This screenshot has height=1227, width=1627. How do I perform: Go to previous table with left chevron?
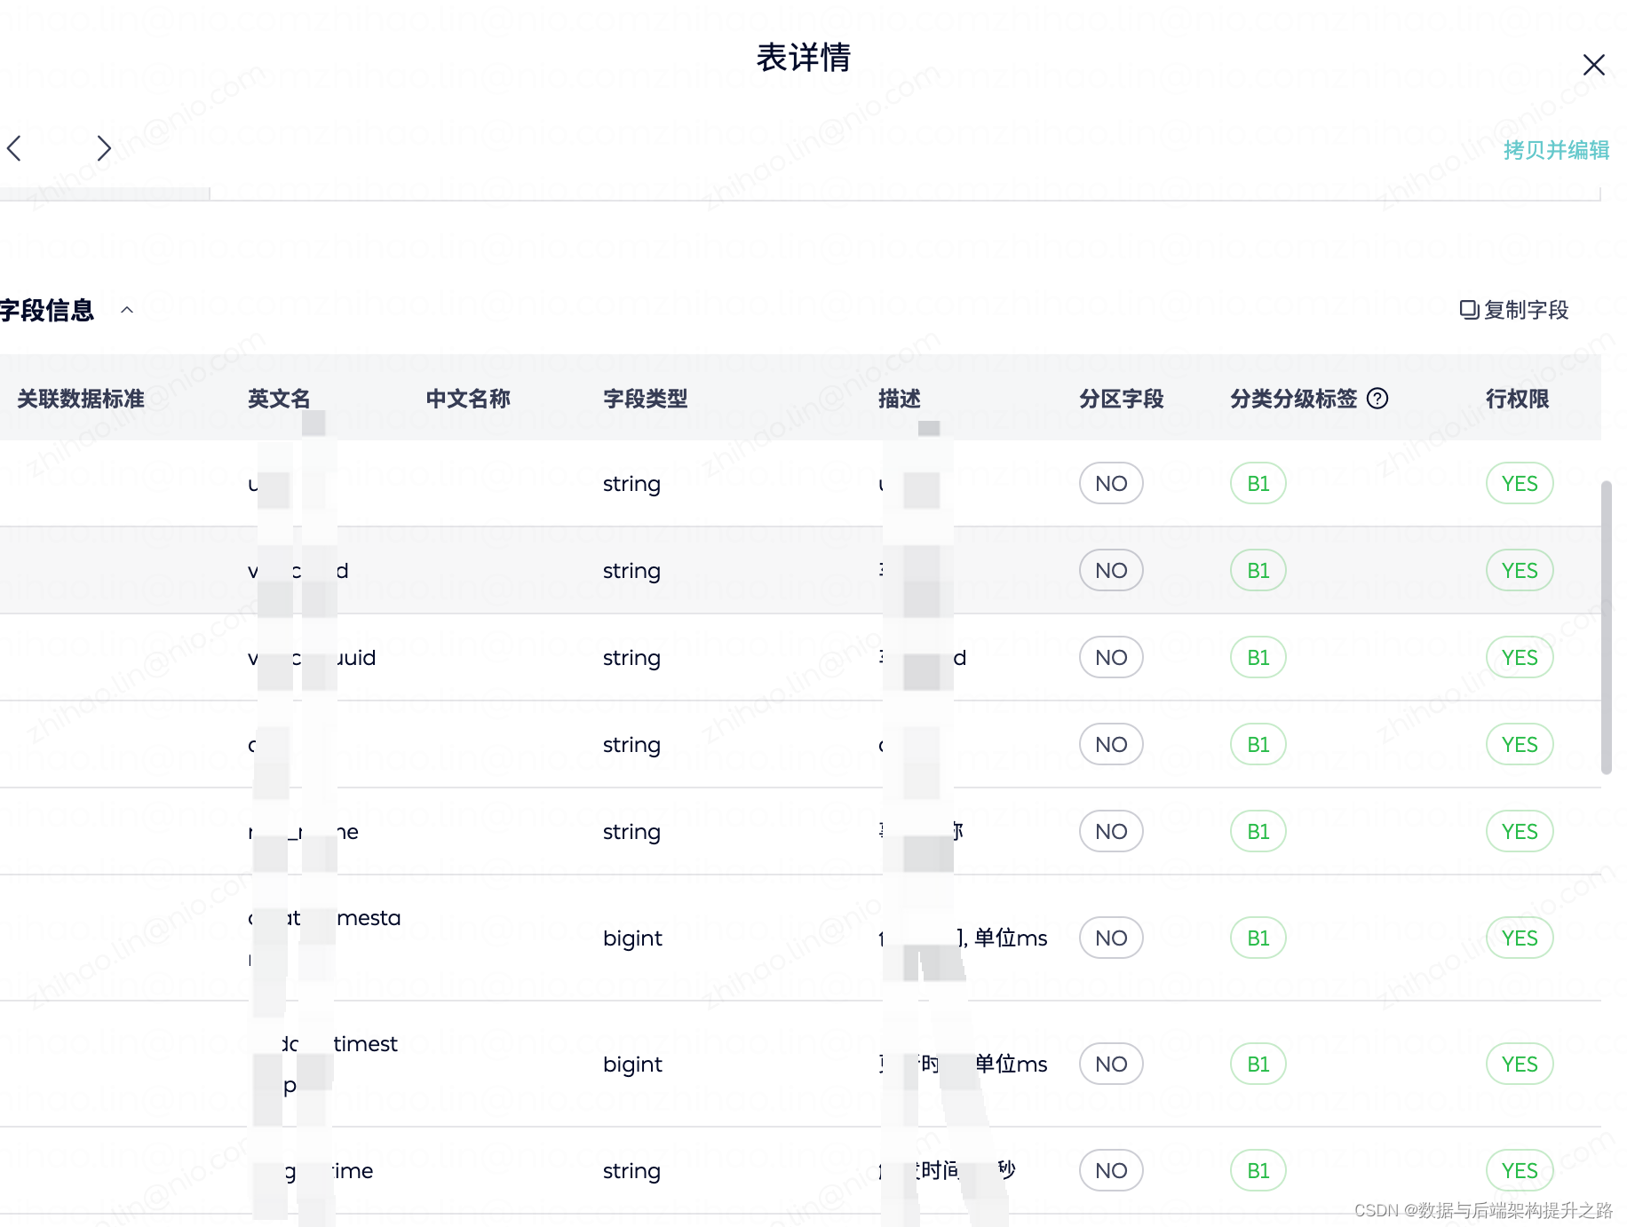point(14,148)
